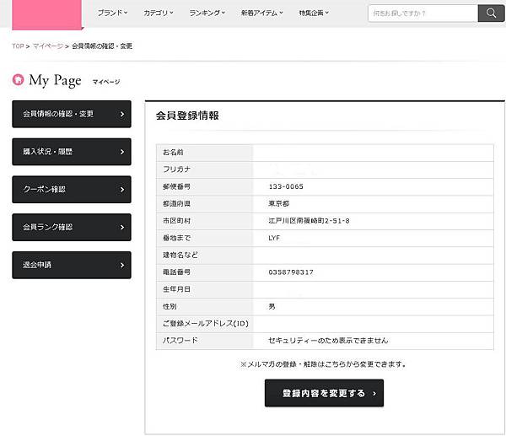Click the 市区町村 row label

tap(176, 221)
